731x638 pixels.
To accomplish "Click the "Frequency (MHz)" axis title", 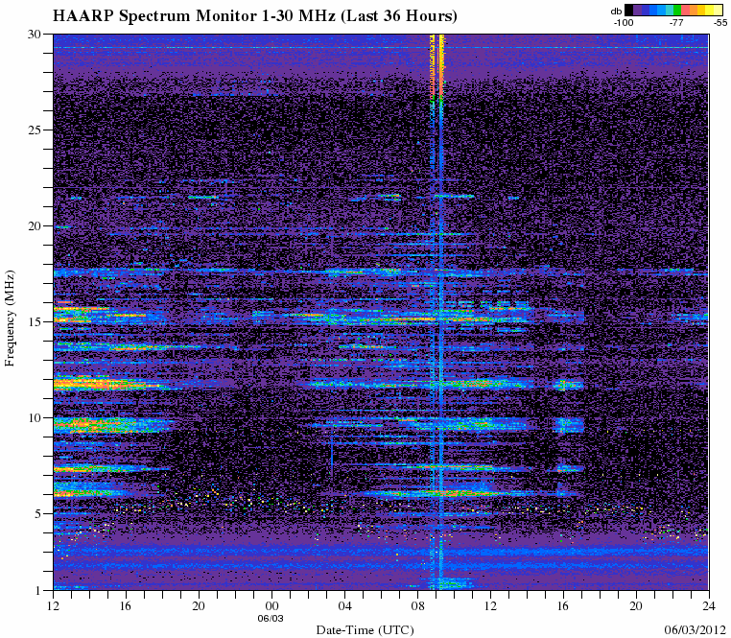I will [10, 319].
